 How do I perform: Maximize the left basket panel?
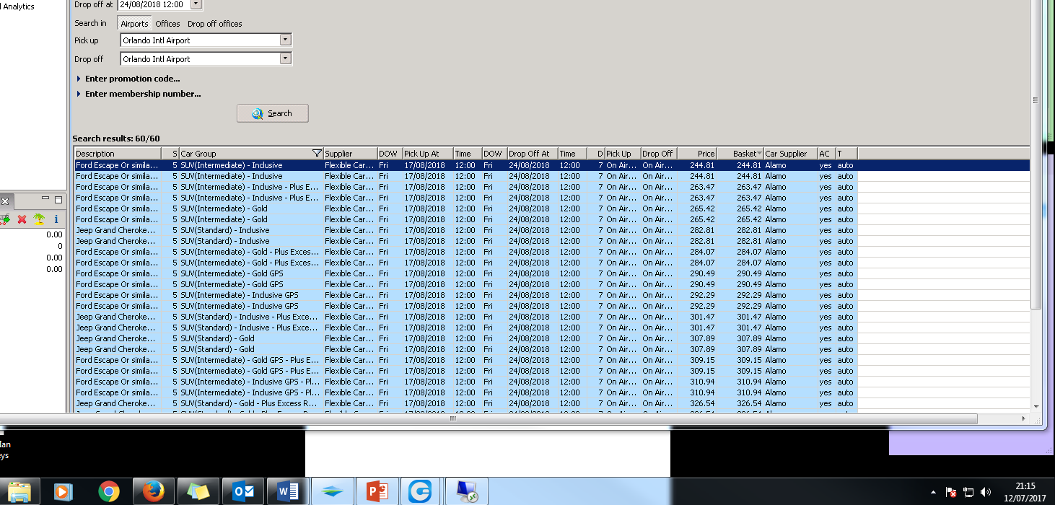[x=58, y=200]
